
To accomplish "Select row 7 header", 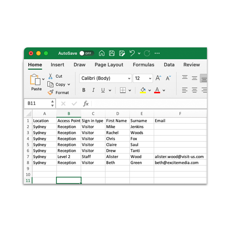I will coord(28,157).
